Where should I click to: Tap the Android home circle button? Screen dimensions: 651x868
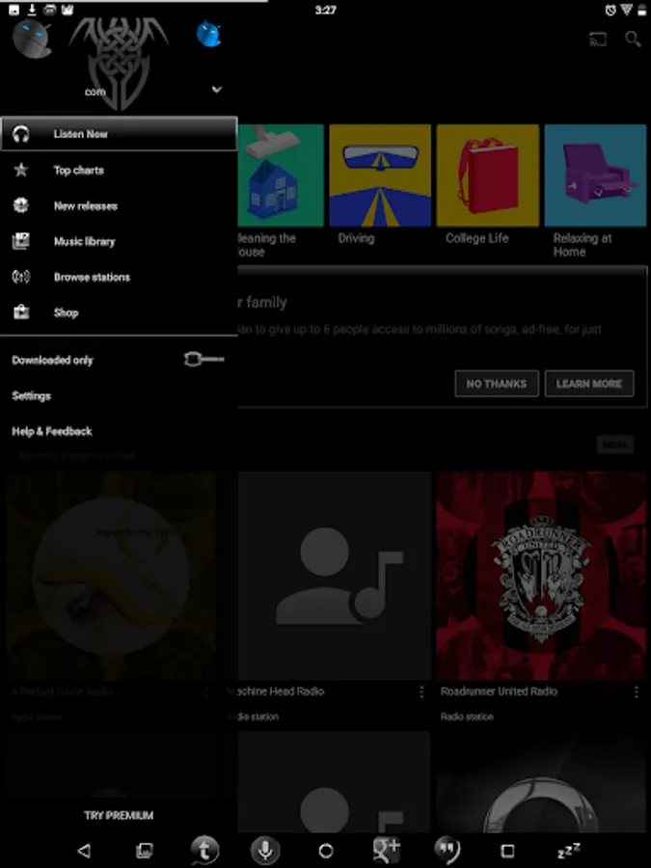[326, 851]
